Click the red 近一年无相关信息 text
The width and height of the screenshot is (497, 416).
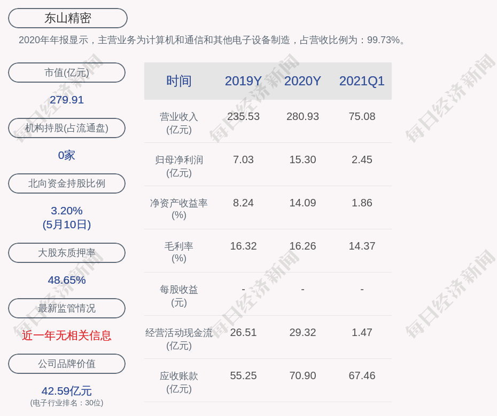click(x=67, y=335)
